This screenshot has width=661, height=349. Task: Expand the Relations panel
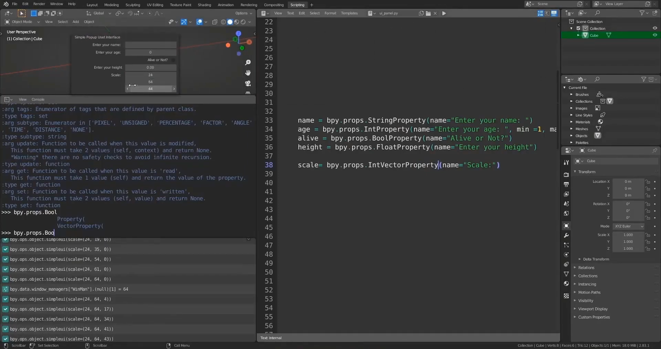click(586, 268)
